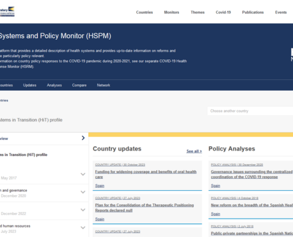This screenshot has height=237, width=293.
Task: Open the Events top navigation menu
Action: pyautogui.click(x=281, y=12)
